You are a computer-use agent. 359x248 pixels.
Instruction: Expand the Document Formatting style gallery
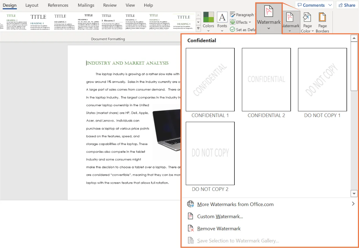pyautogui.click(x=198, y=28)
